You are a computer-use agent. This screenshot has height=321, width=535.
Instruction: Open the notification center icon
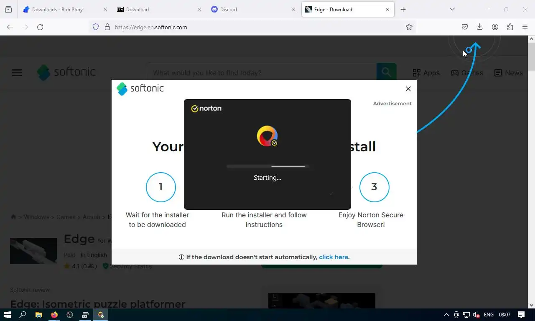[521, 315]
